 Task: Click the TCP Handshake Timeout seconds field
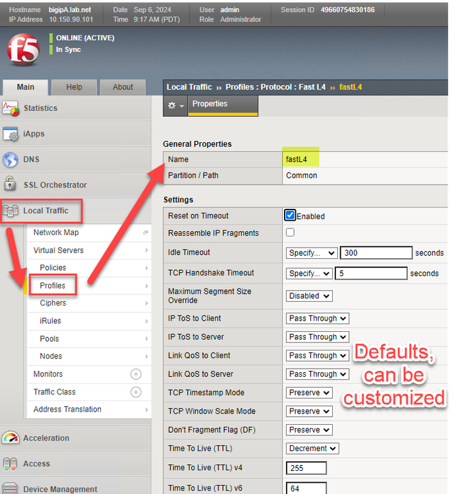pyautogui.click(x=371, y=273)
